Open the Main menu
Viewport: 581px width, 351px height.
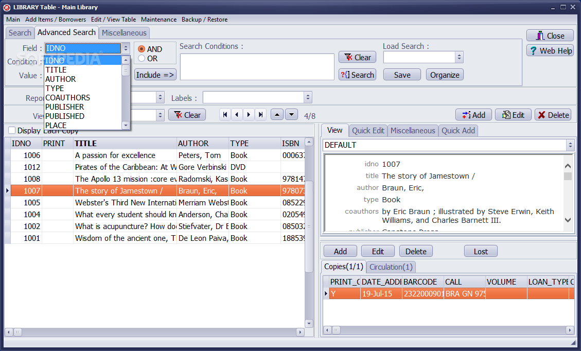coord(13,19)
